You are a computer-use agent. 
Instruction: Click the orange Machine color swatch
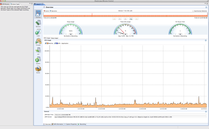point(48,43)
